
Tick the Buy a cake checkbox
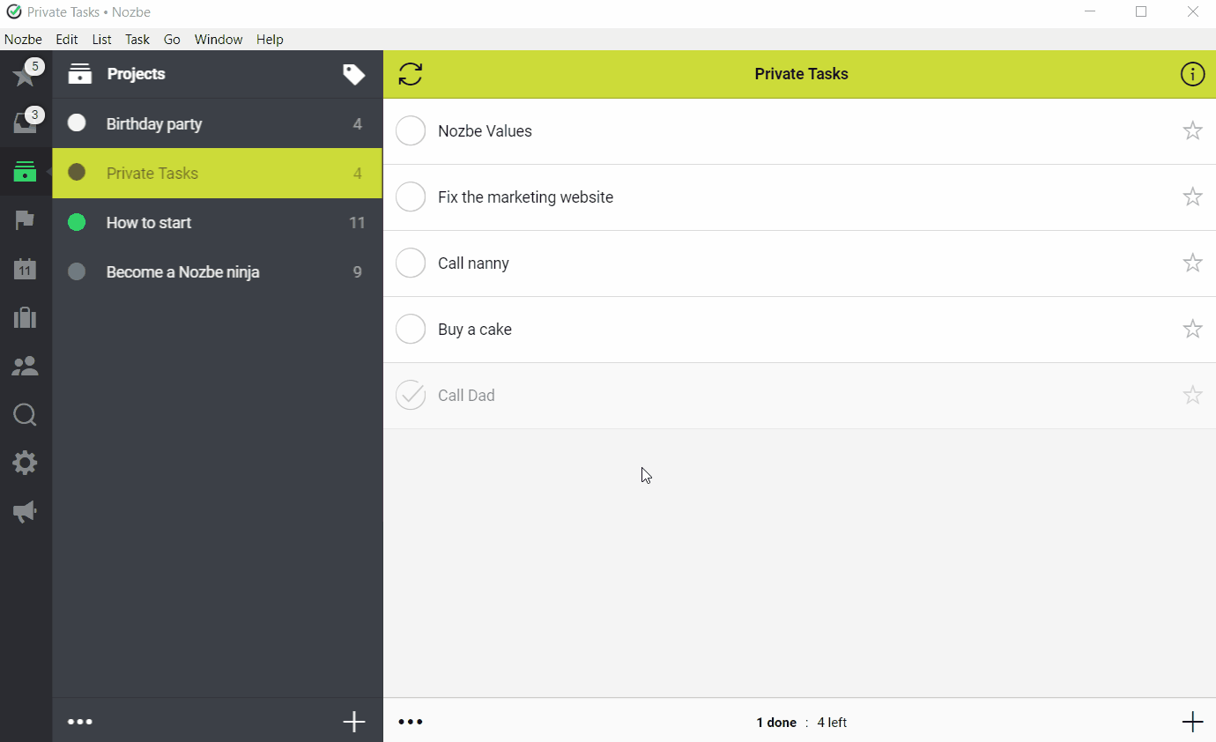coord(411,330)
